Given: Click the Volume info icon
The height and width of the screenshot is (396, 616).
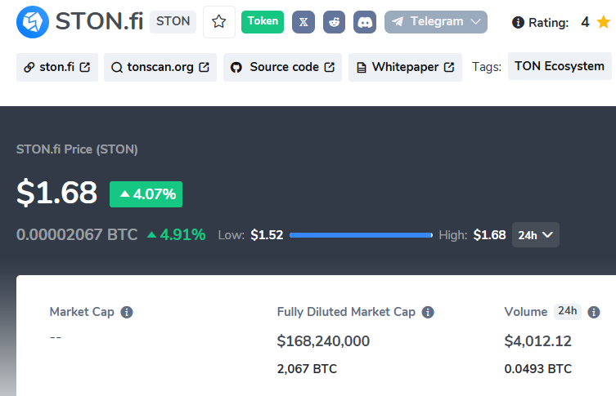Looking at the screenshot, I should (594, 313).
